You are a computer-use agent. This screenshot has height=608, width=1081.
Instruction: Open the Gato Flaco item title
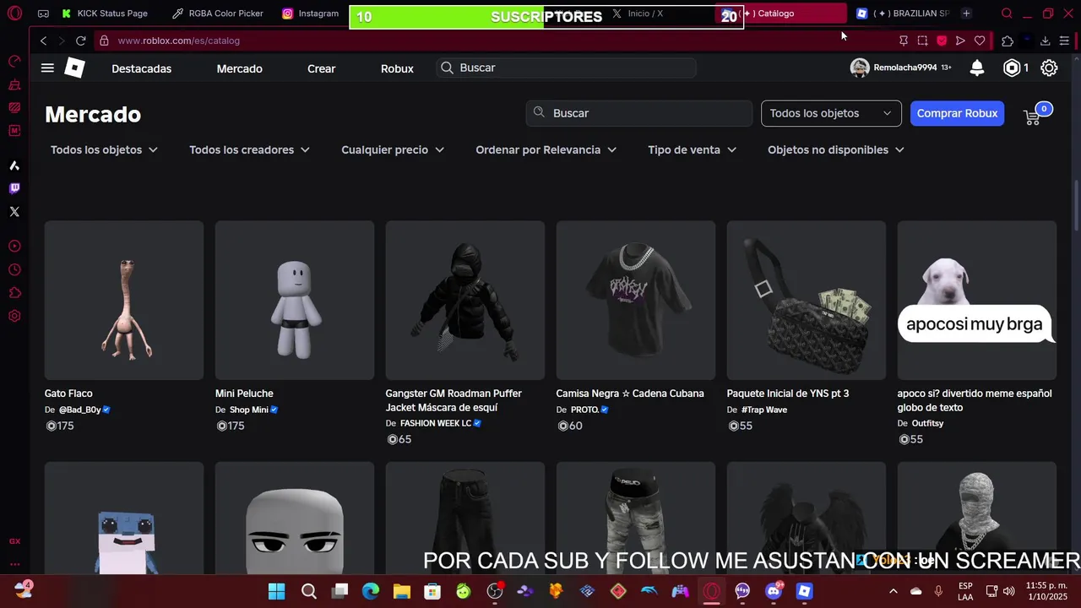click(68, 394)
